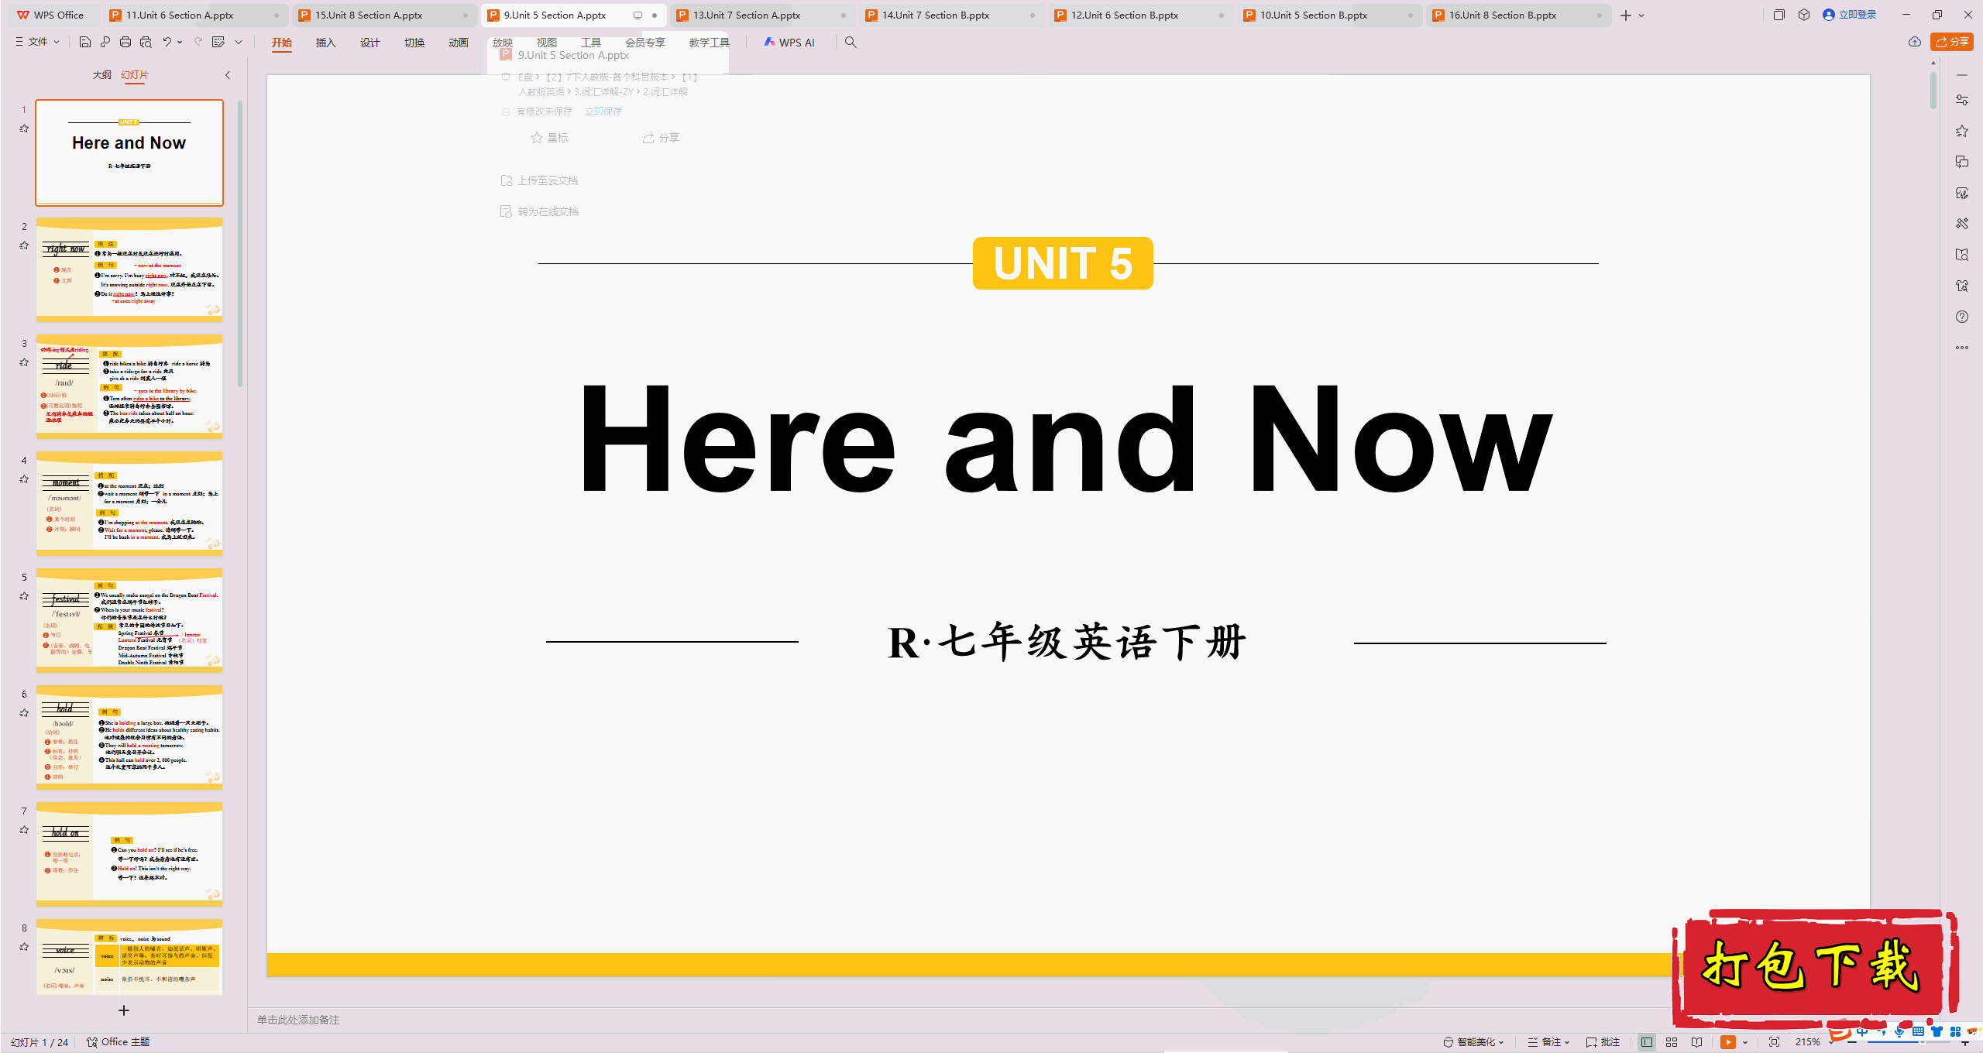Viewport: 1983px width, 1053px height.
Task: Switch to 10.Unit 5 Section B.pptx tab
Action: click(x=1313, y=15)
